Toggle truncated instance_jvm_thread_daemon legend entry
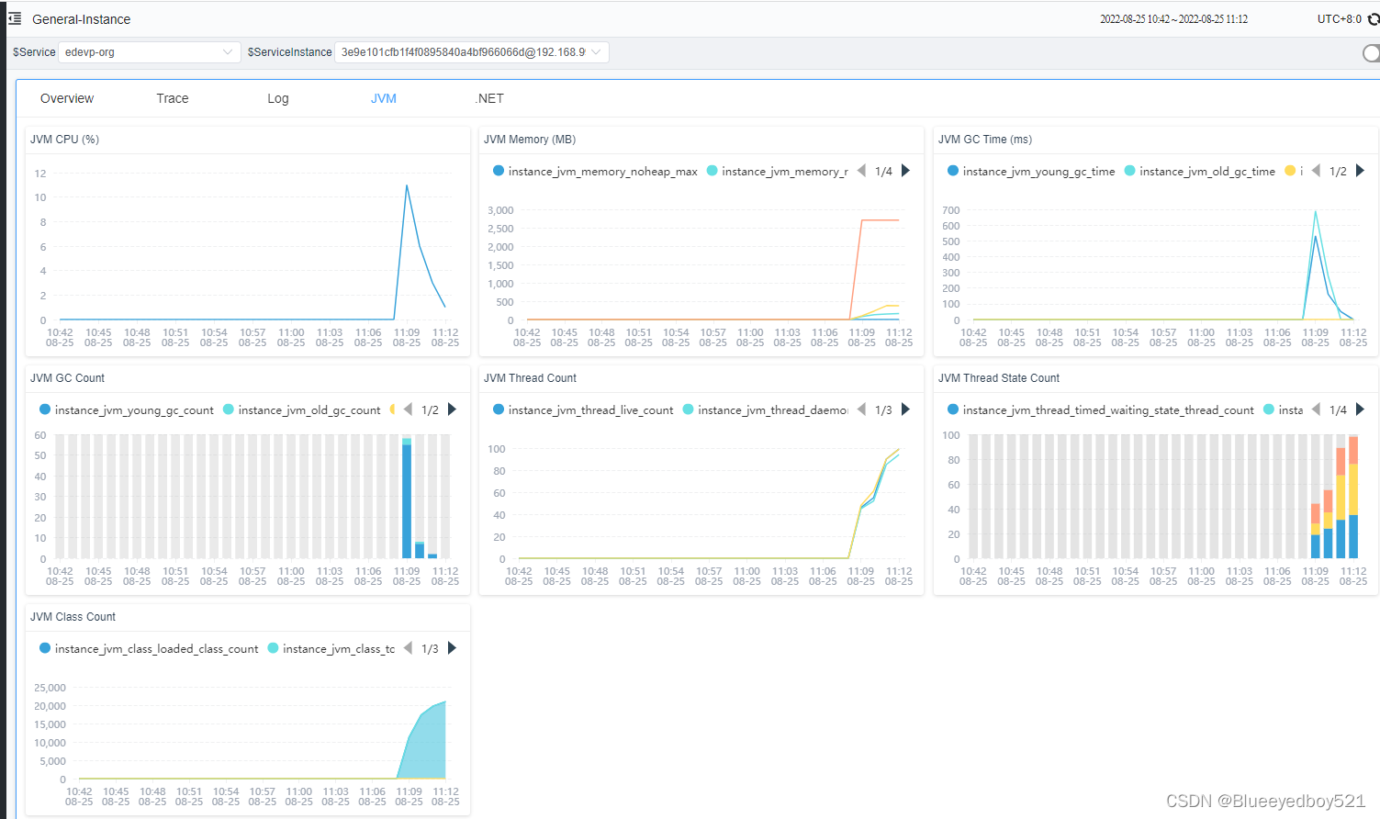Viewport: 1380px width, 819px height. coord(766,409)
